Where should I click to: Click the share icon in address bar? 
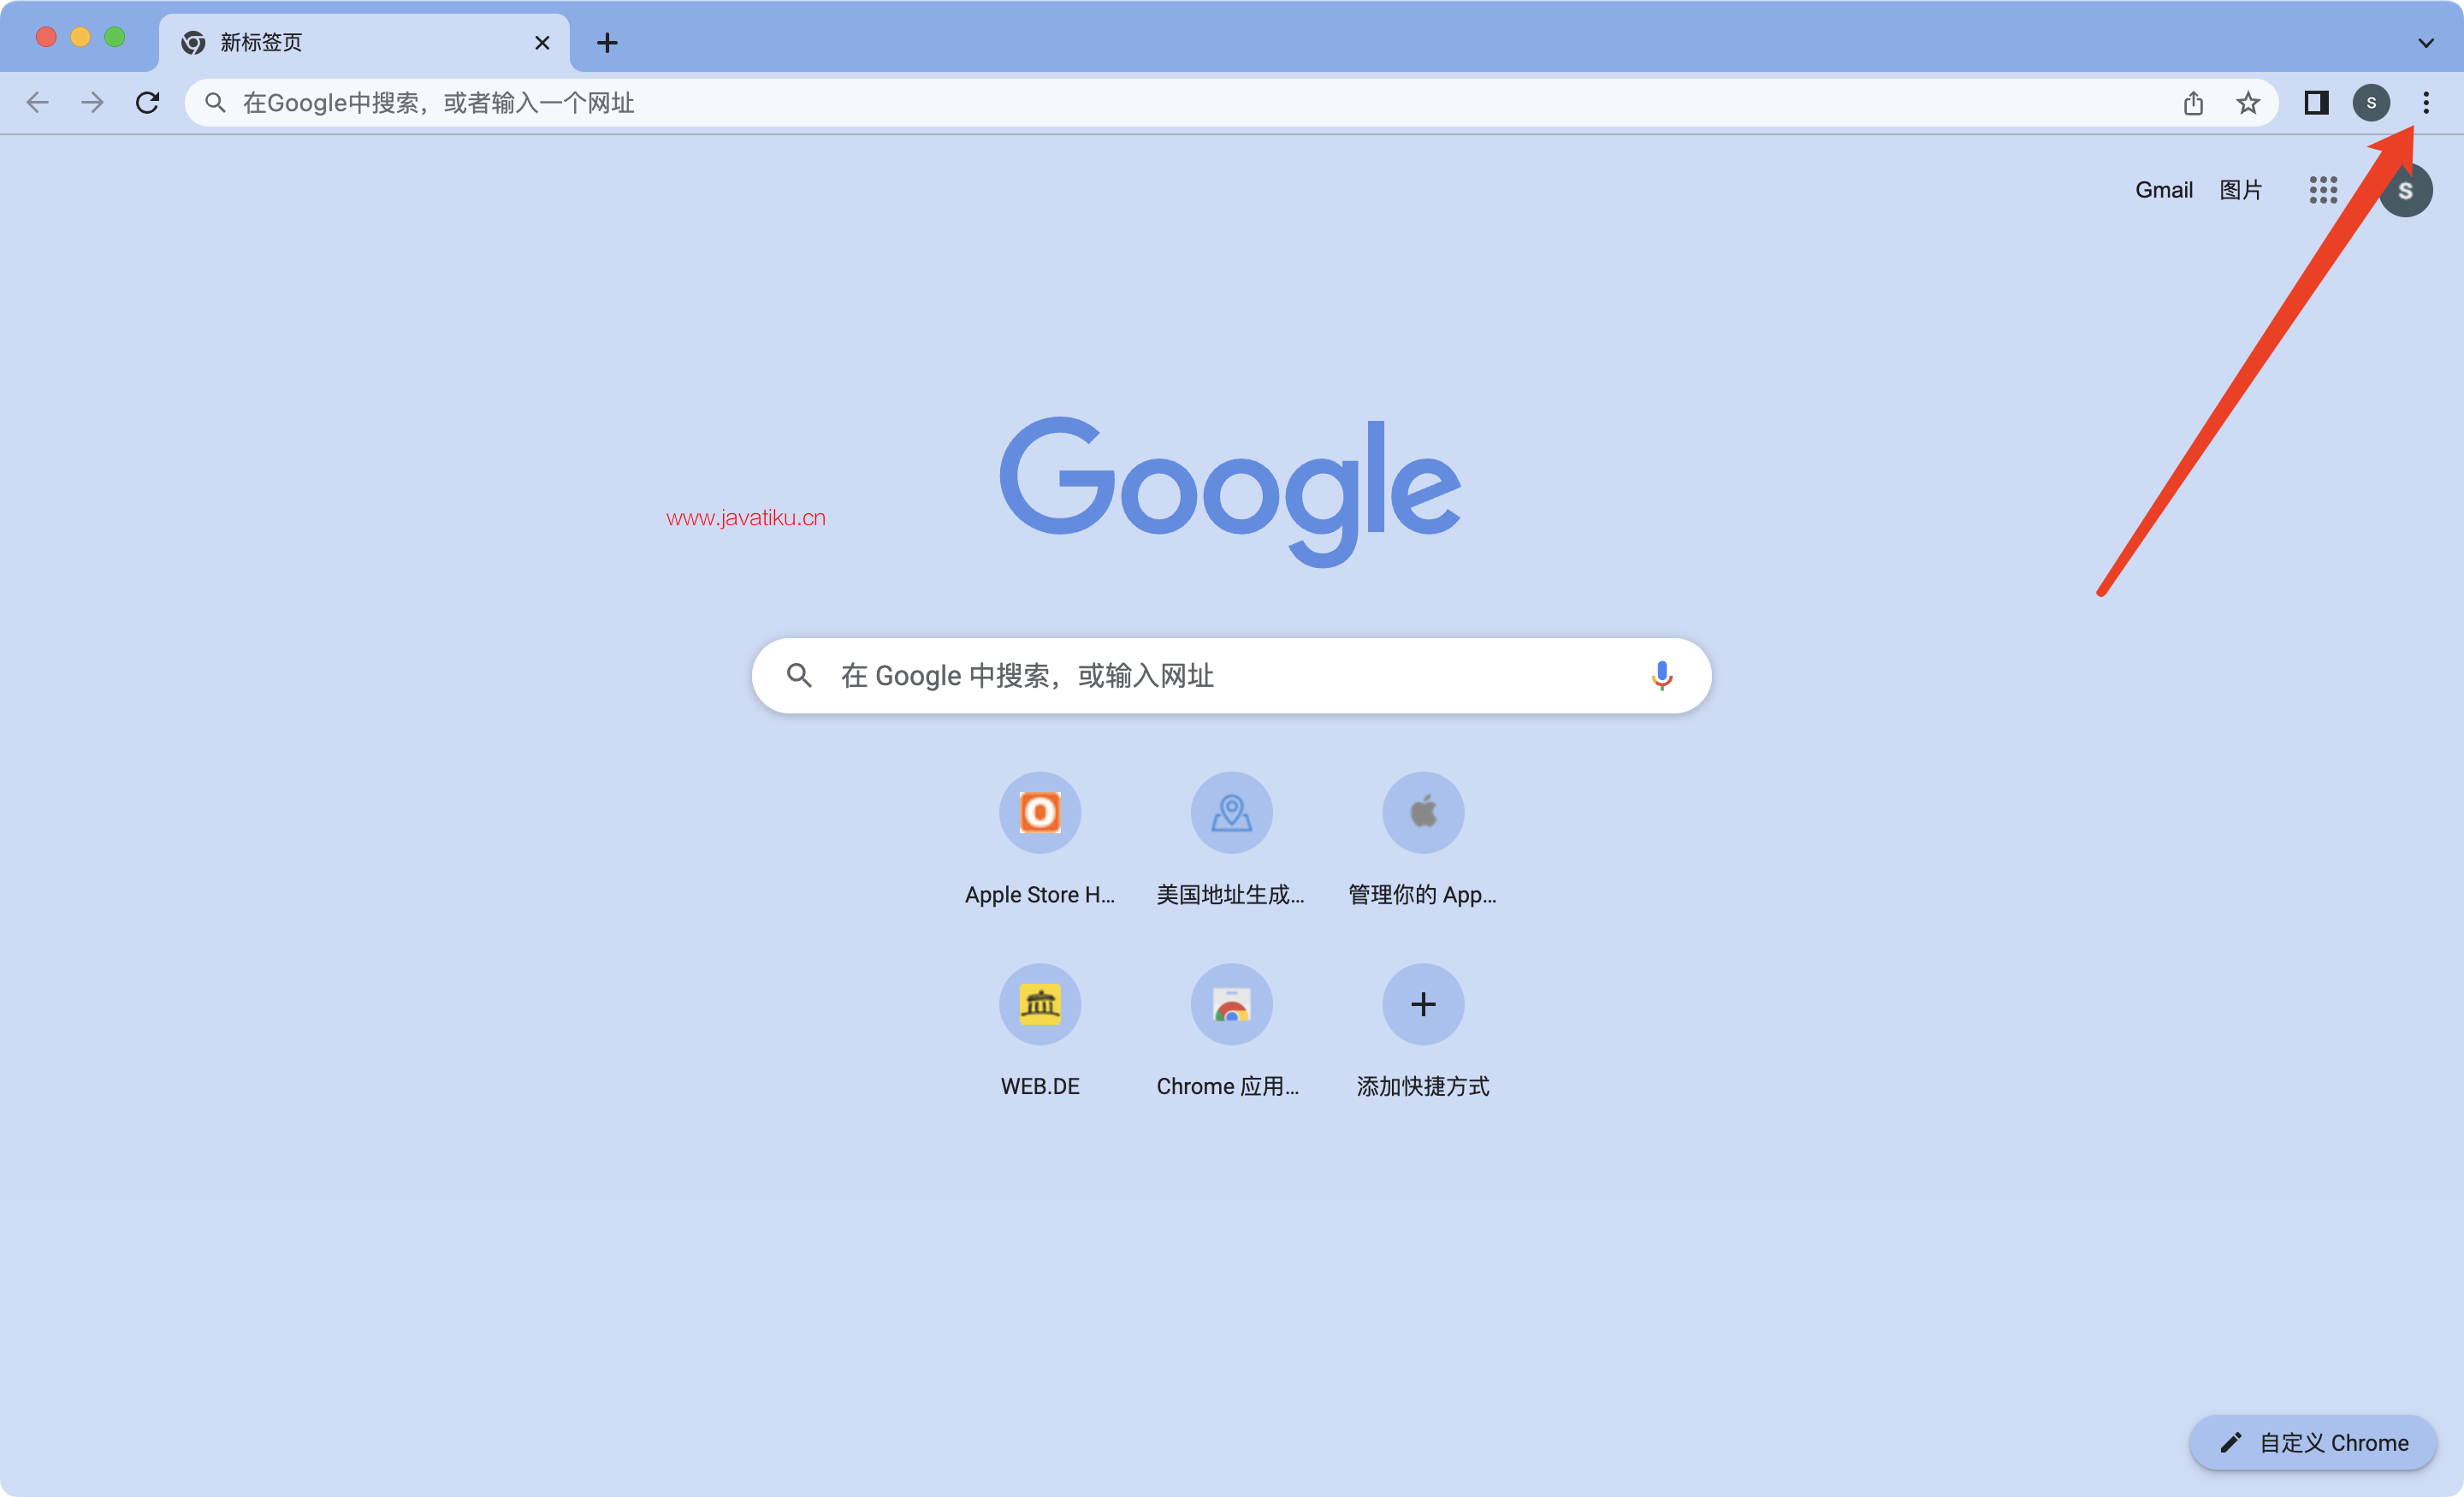click(2193, 102)
